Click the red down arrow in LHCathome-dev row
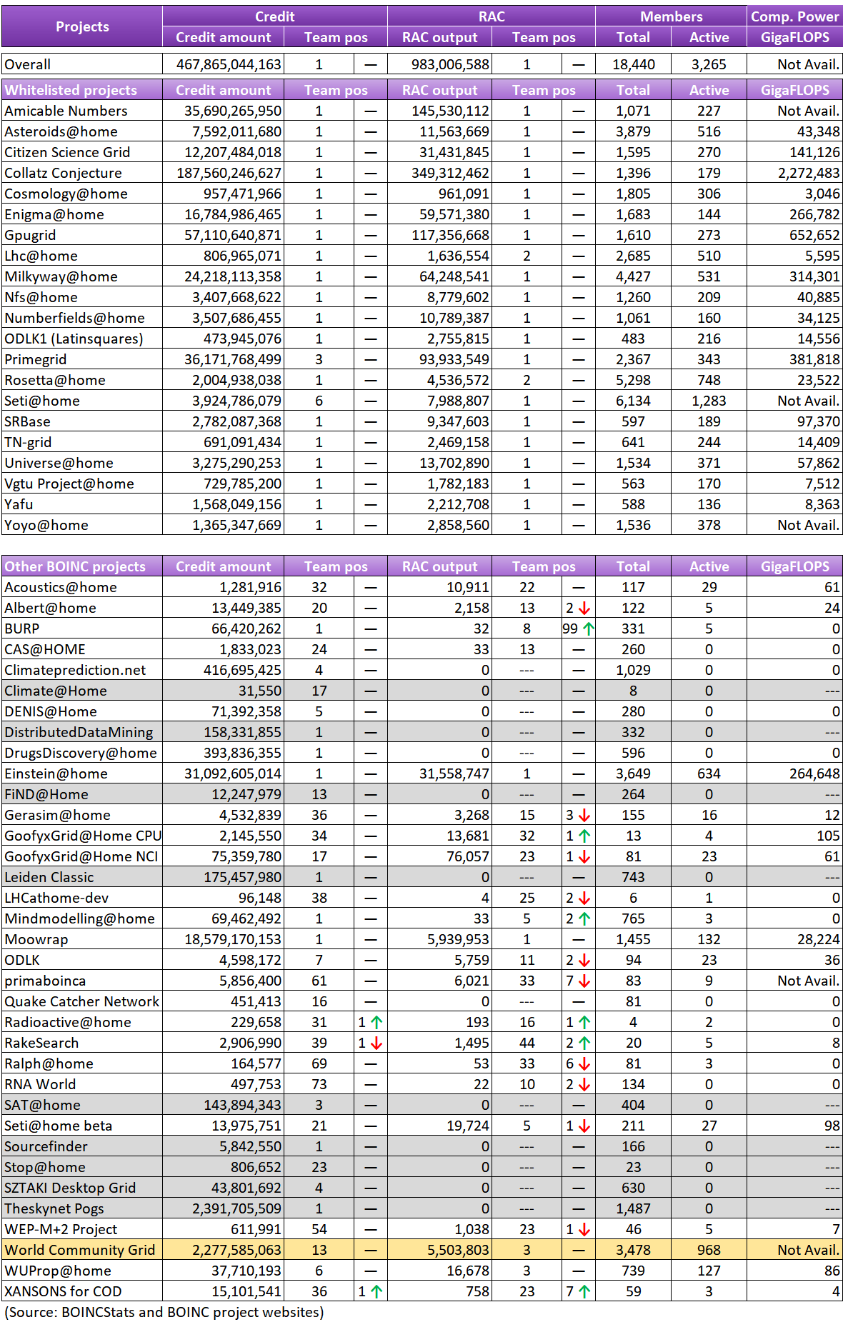 click(x=584, y=898)
